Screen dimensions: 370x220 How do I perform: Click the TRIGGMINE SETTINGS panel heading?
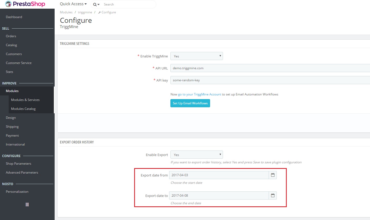pyautogui.click(x=75, y=44)
